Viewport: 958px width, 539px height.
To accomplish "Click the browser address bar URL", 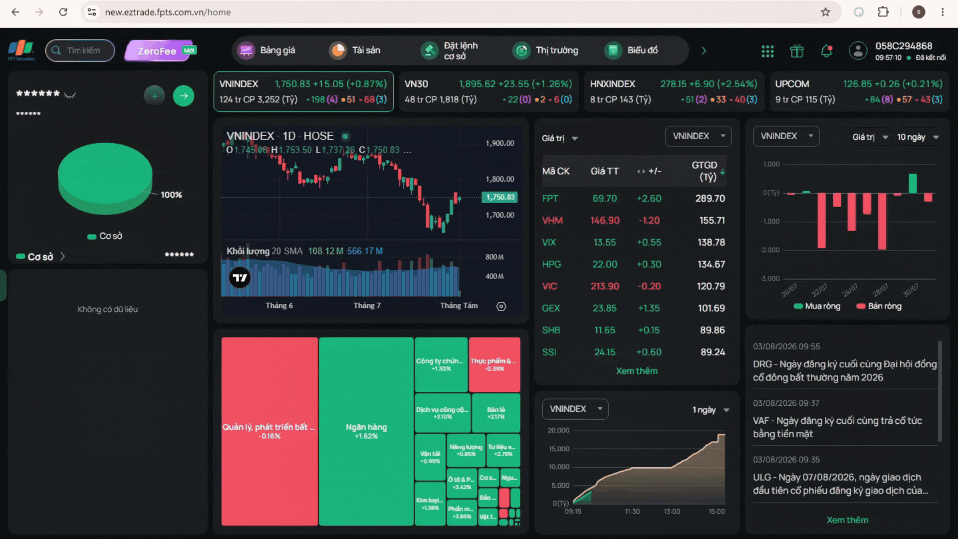I will pyautogui.click(x=168, y=12).
